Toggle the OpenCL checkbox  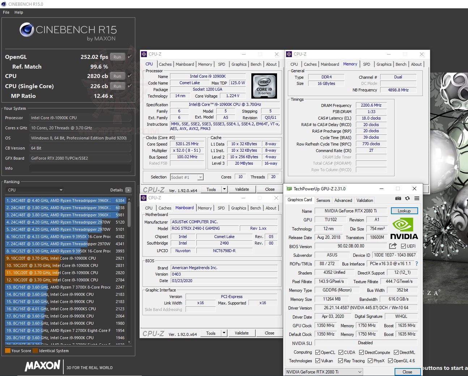[x=318, y=353]
